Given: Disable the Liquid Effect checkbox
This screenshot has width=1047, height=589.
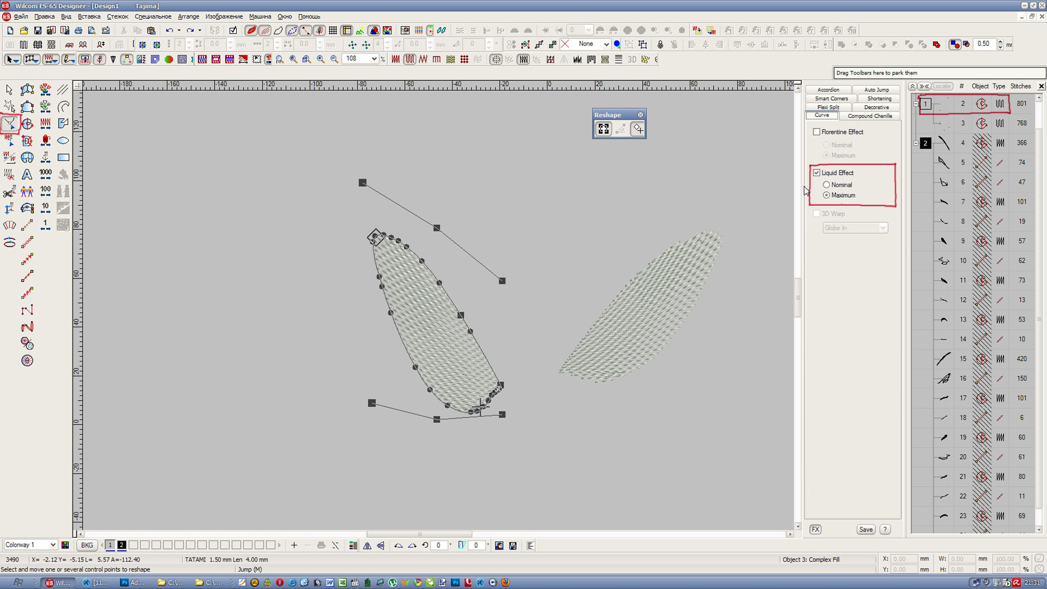Looking at the screenshot, I should (x=817, y=173).
